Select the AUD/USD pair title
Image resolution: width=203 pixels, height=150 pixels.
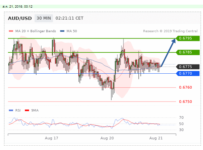point(20,18)
